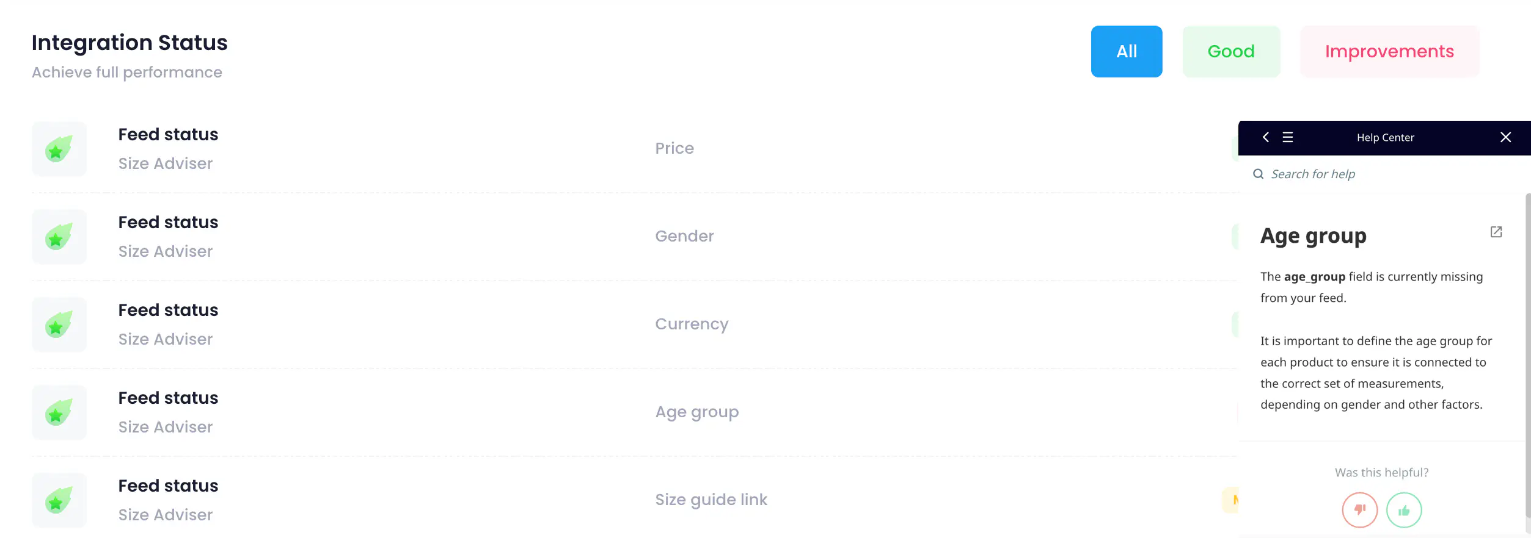Image resolution: width=1531 pixels, height=538 pixels.
Task: Select the All filter tab
Action: click(x=1127, y=51)
